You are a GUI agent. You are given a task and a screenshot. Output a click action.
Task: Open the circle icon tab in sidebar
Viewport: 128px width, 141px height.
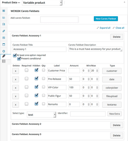[x=4, y=51]
